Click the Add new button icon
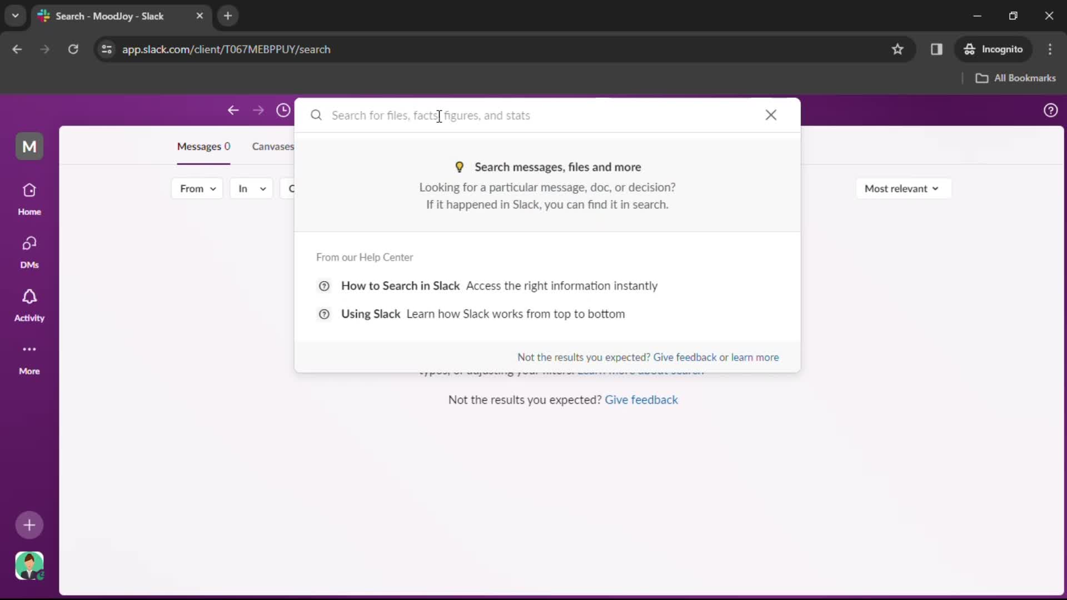The width and height of the screenshot is (1067, 600). point(29,524)
